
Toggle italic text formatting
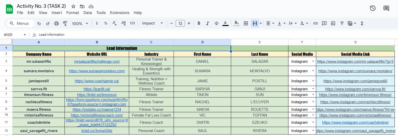coord(207,23)
